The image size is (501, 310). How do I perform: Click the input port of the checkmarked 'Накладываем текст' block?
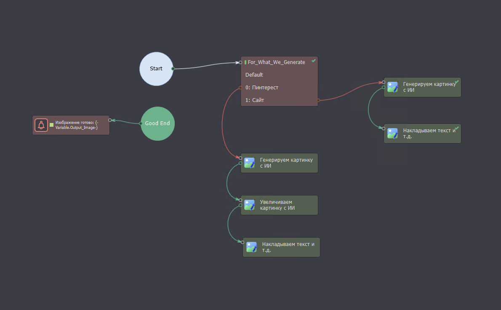(x=384, y=128)
